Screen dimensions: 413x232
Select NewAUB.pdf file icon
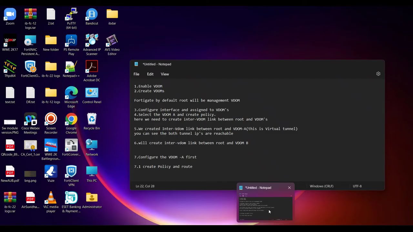[10, 174]
